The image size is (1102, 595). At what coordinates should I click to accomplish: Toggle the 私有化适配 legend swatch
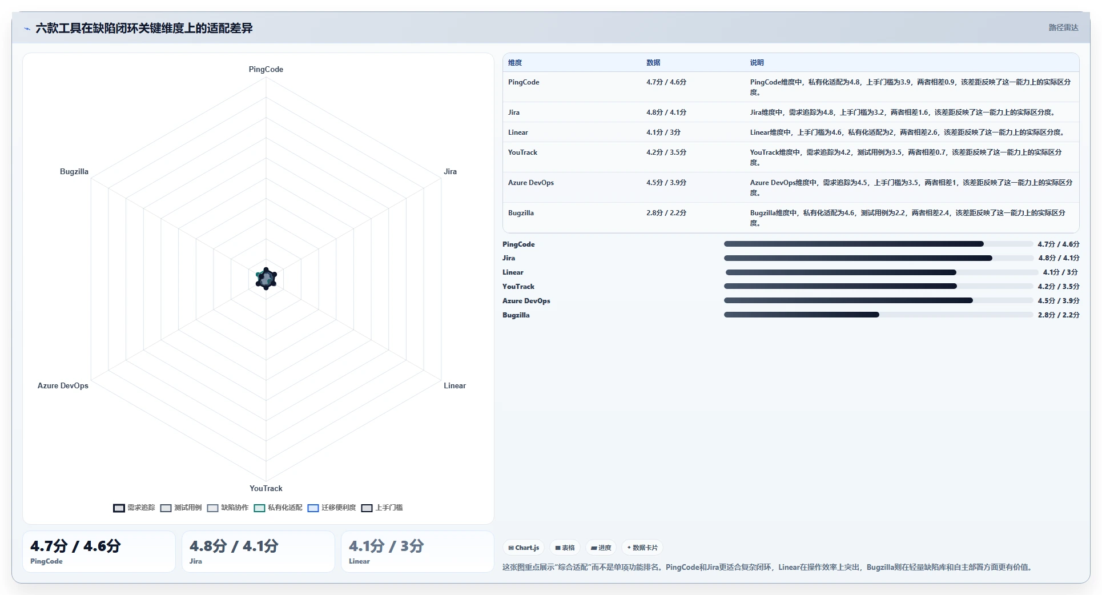coord(259,508)
